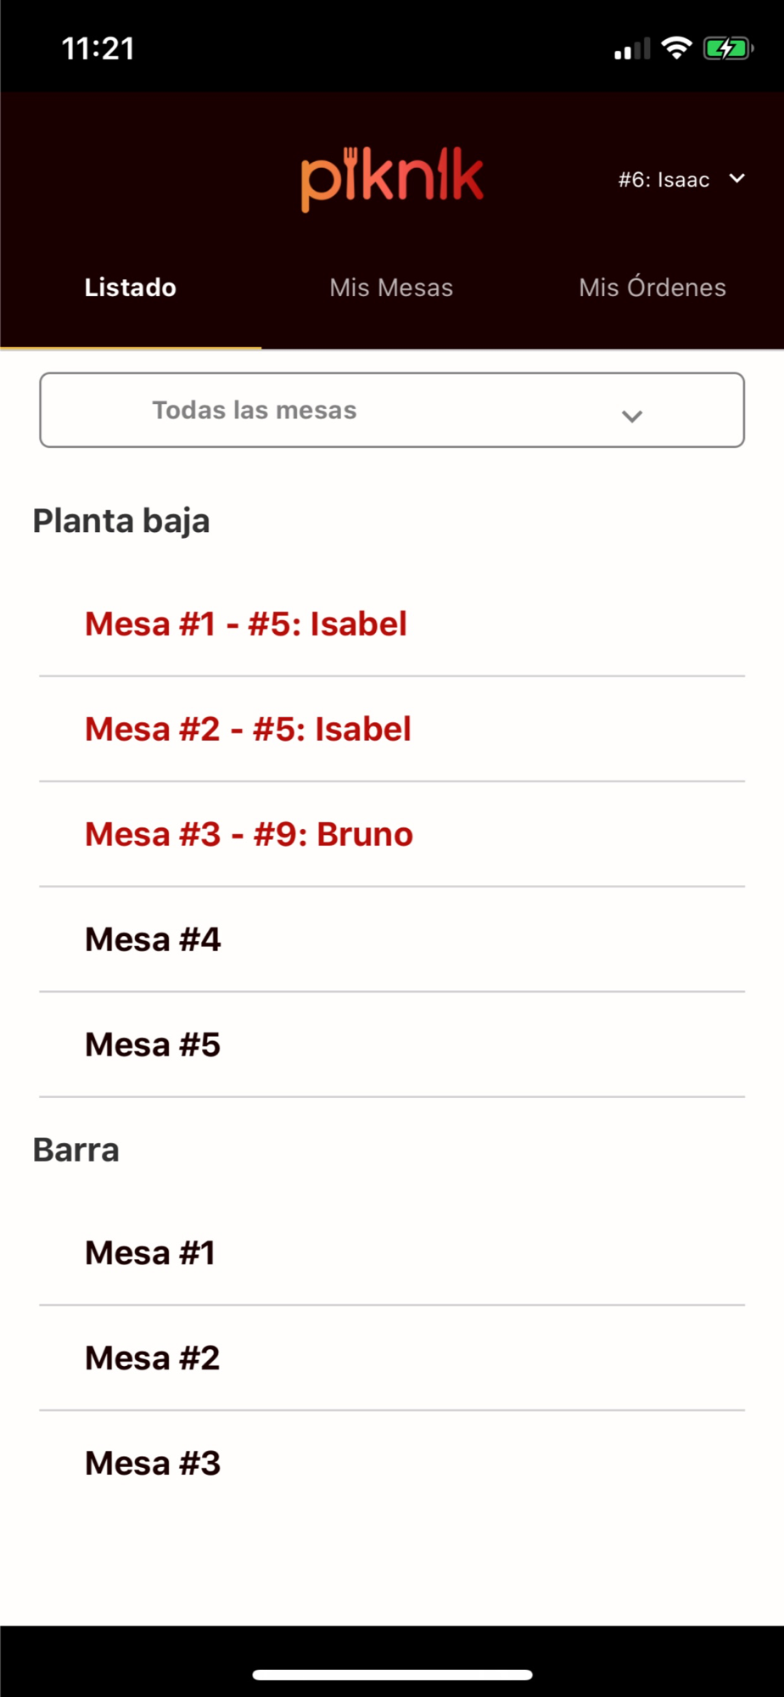Viewport: 784px width, 1697px height.
Task: Select Mesa #1 under Barra
Action: (392, 1253)
